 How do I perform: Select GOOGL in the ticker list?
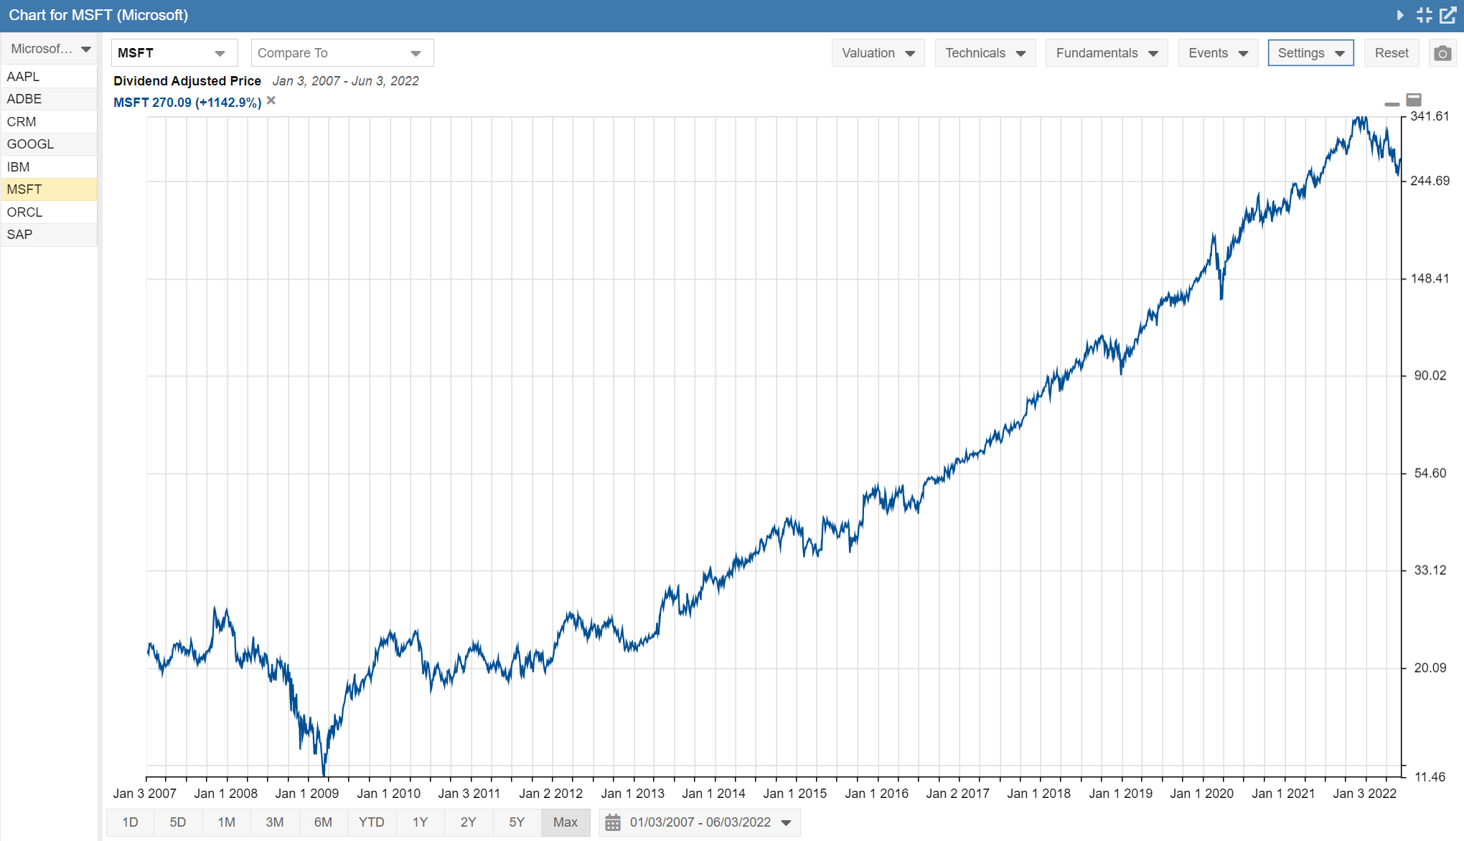(x=49, y=144)
